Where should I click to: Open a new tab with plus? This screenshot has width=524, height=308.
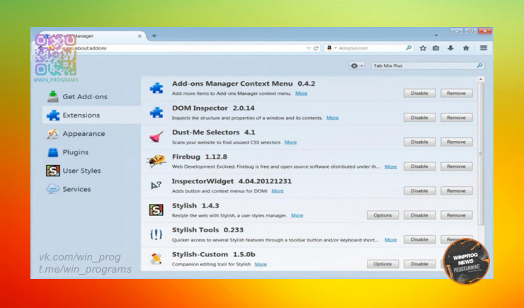coord(154,35)
